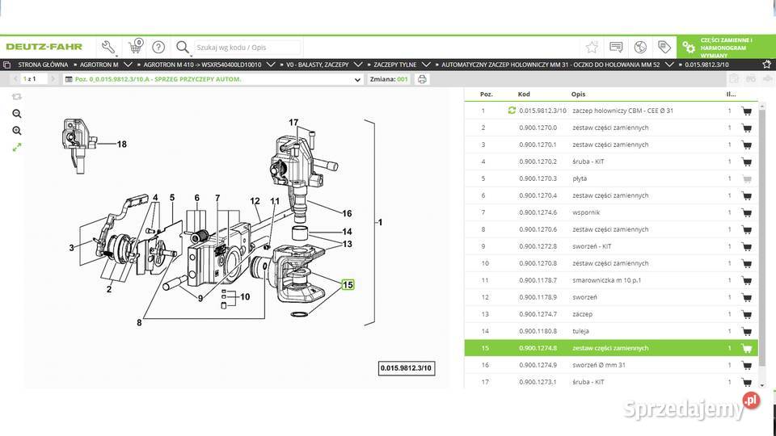Print the diagram using printer icon
Image resolution: width=776 pixels, height=436 pixels.
(422, 79)
